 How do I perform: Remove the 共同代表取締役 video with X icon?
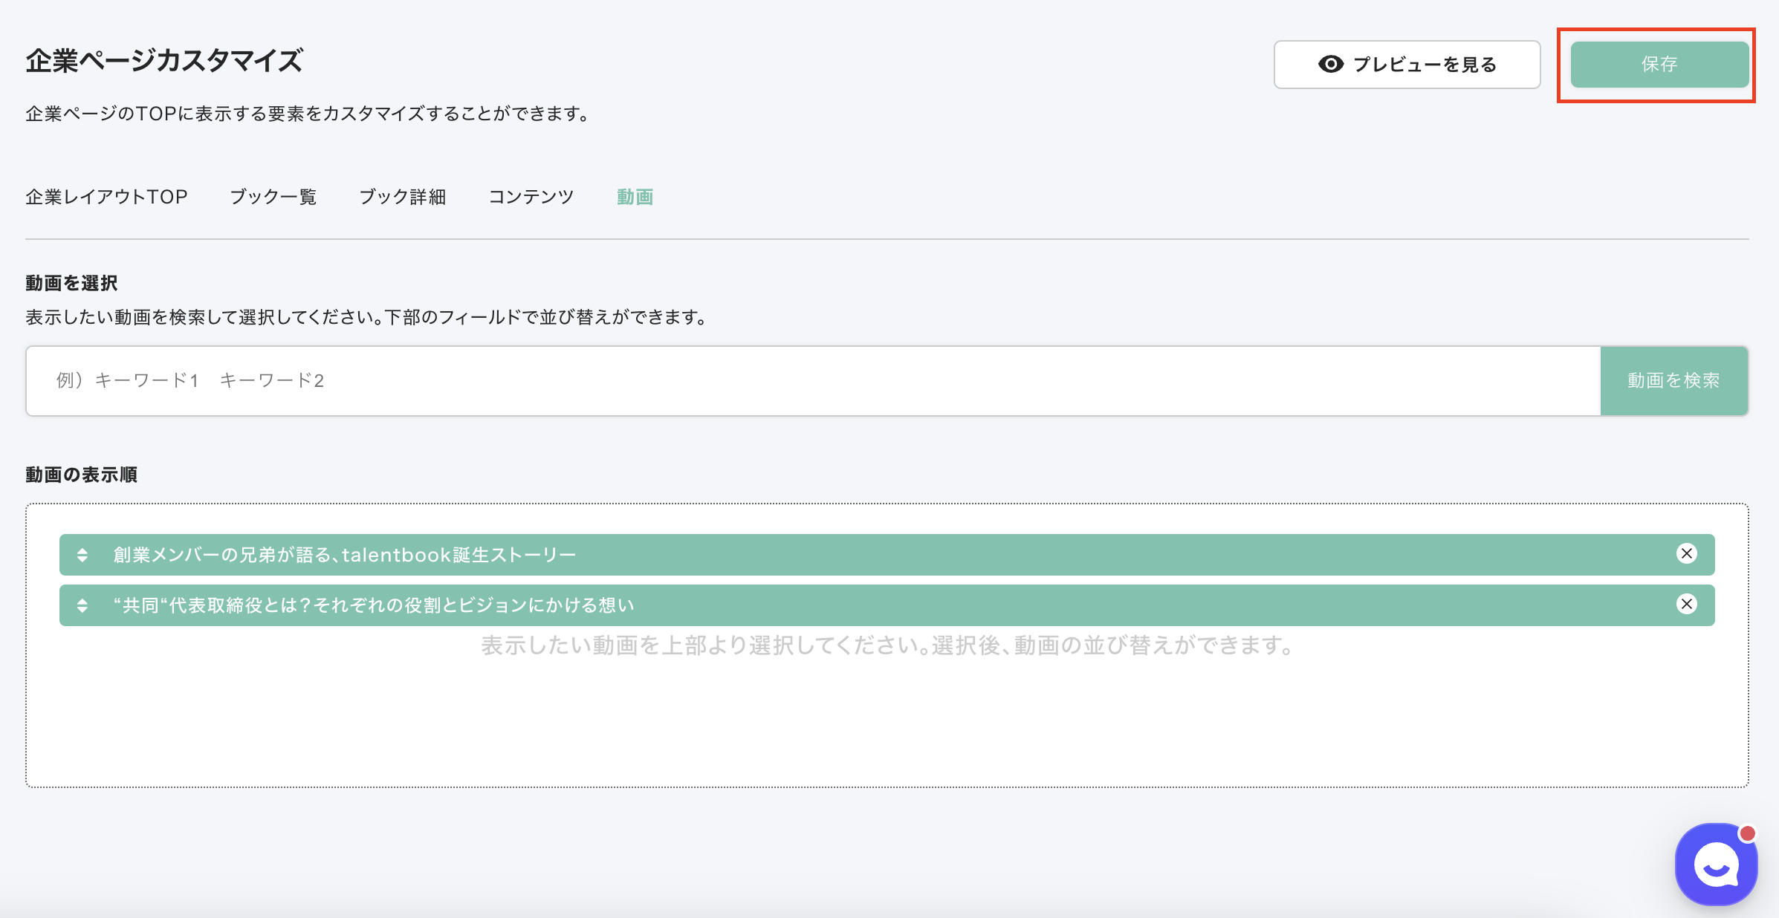[1686, 605]
